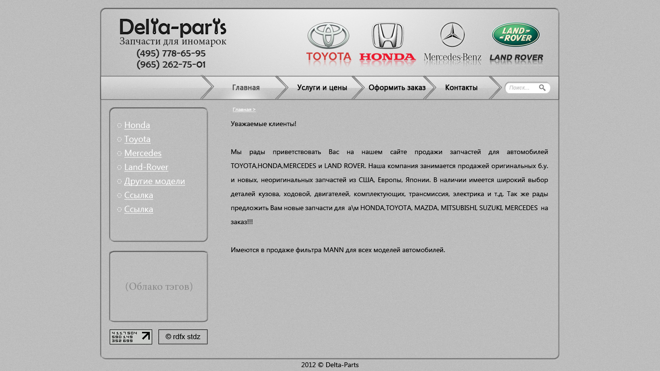Click phone number (965) 262-75-01
660x371 pixels.
171,64
